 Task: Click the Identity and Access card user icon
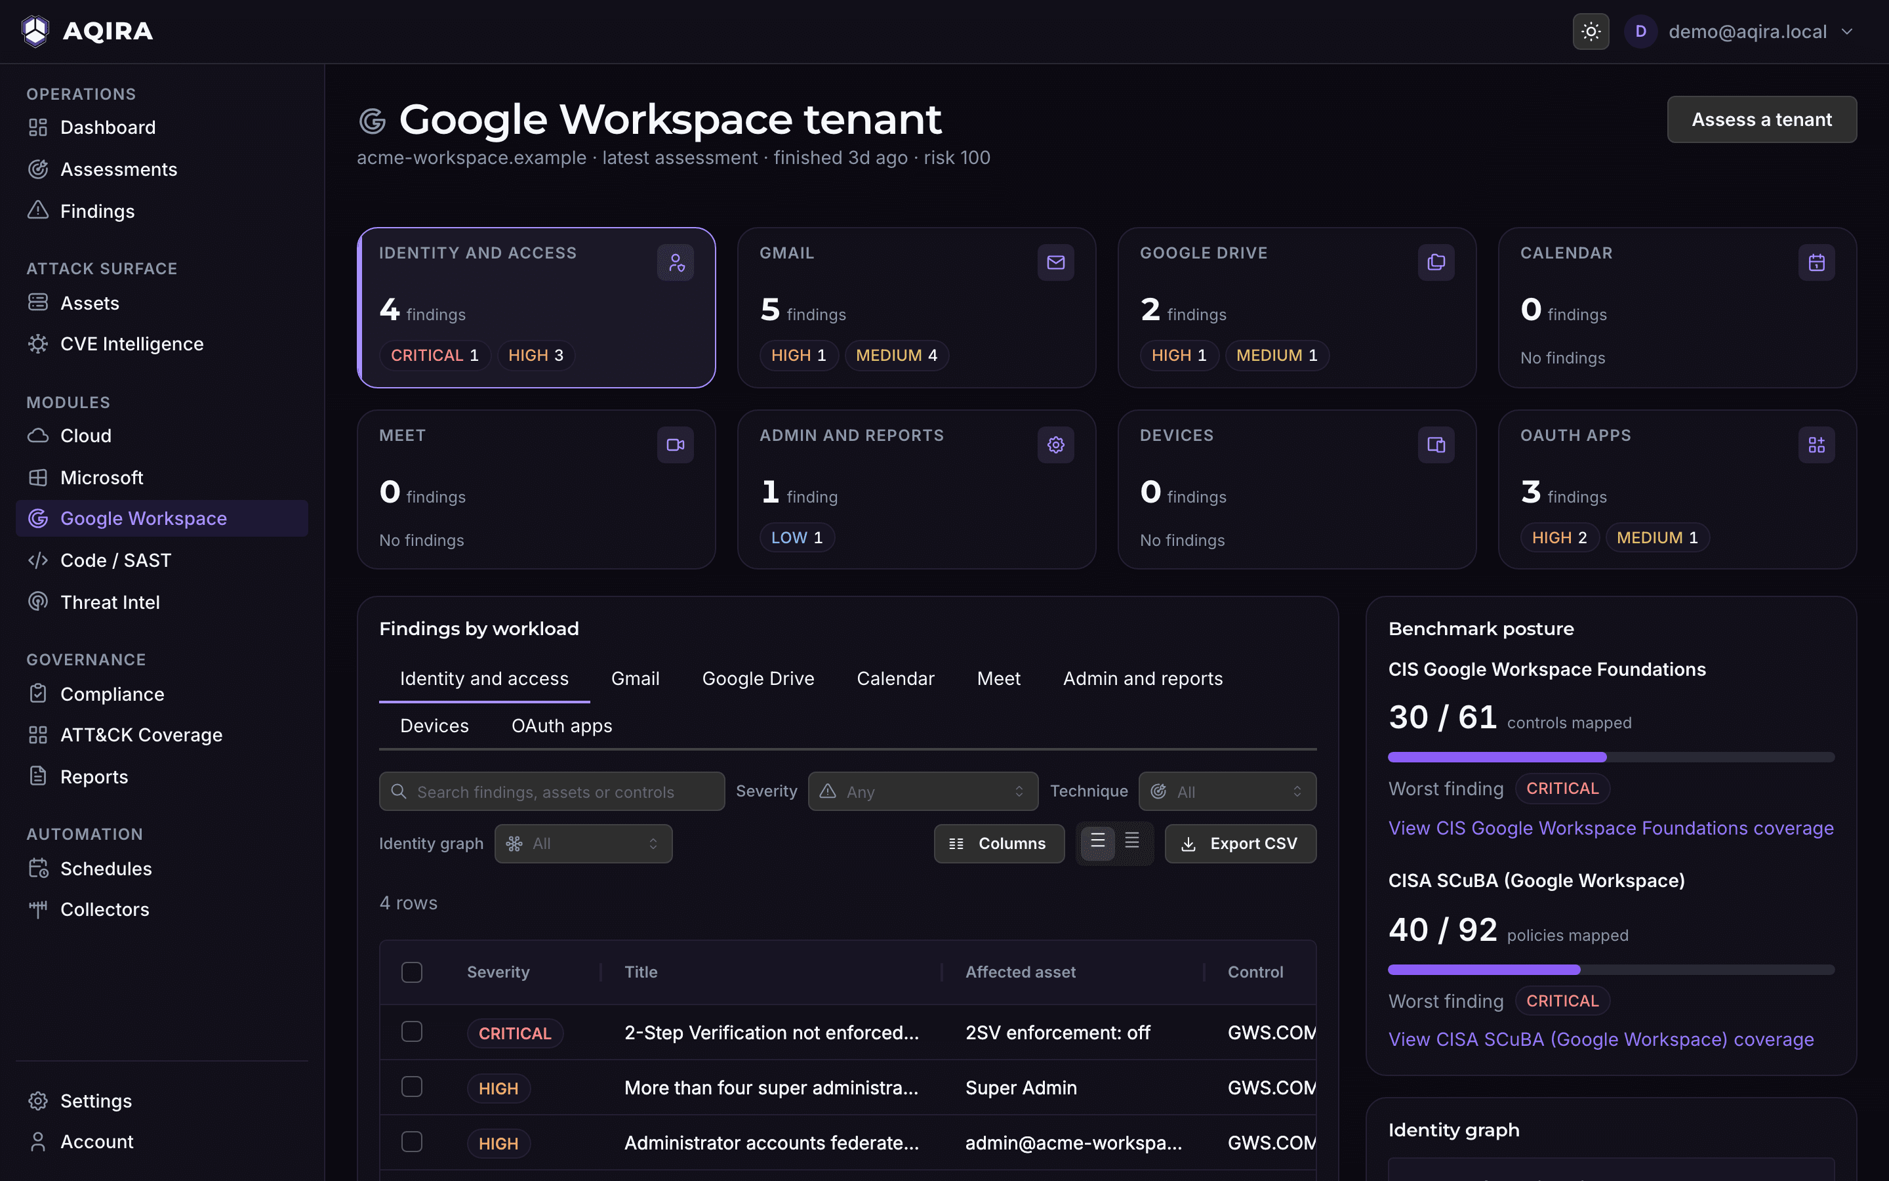pos(675,262)
